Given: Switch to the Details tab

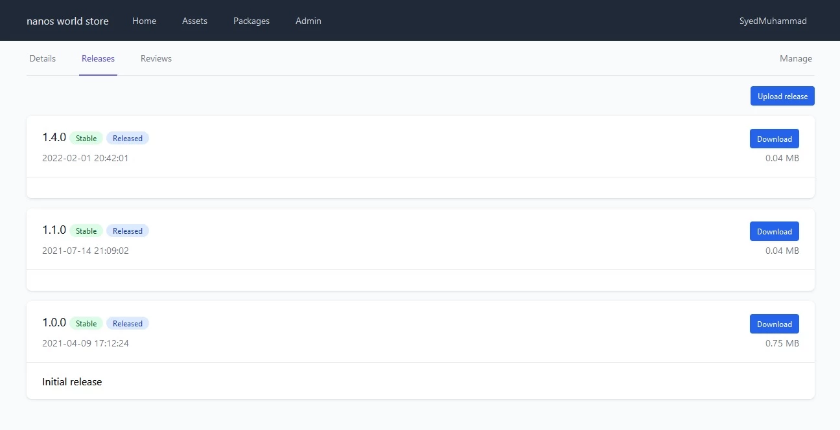Looking at the screenshot, I should [x=43, y=58].
